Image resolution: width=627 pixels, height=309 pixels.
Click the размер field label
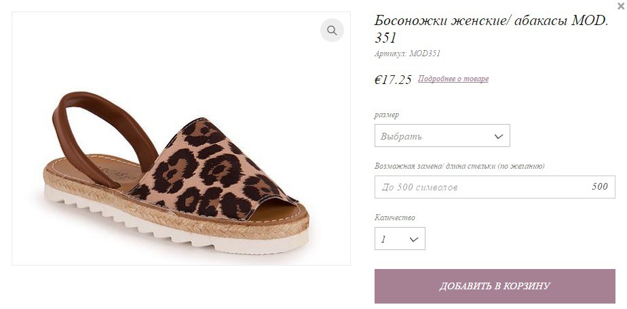point(386,115)
